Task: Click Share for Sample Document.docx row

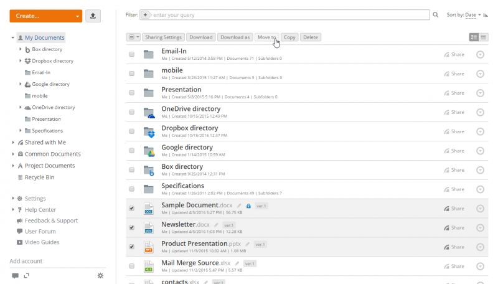Action: click(454, 209)
